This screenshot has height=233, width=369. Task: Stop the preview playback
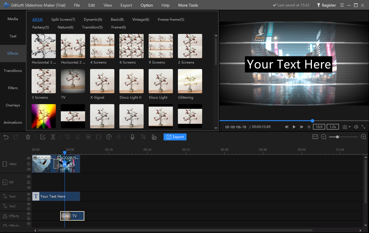[309, 127]
